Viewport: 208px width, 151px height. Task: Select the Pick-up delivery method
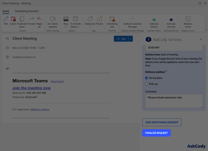pyautogui.click(x=146, y=84)
